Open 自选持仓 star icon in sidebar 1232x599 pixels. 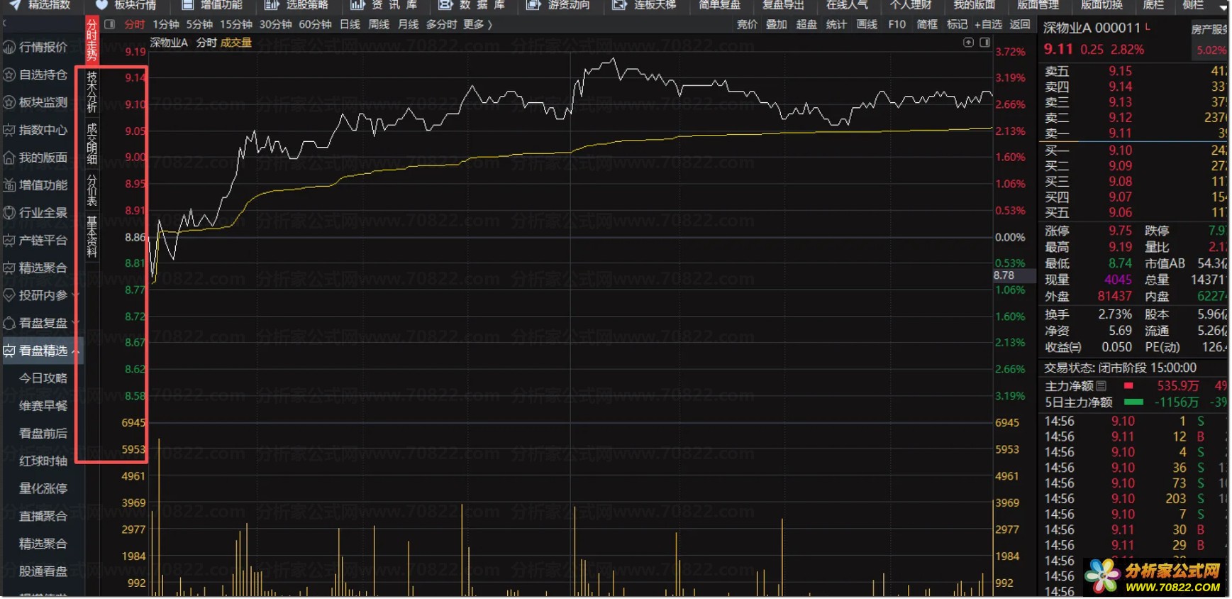point(9,75)
